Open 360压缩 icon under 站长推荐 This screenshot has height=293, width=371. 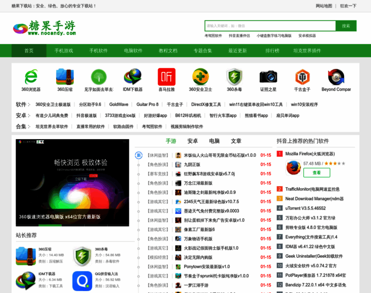click(x=25, y=256)
